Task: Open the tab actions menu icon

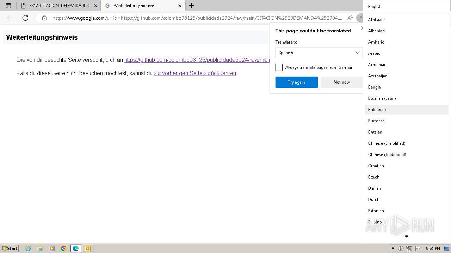Action: 8,6
